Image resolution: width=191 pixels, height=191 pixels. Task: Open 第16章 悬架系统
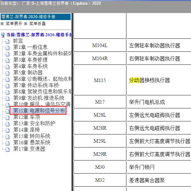pos(32,142)
